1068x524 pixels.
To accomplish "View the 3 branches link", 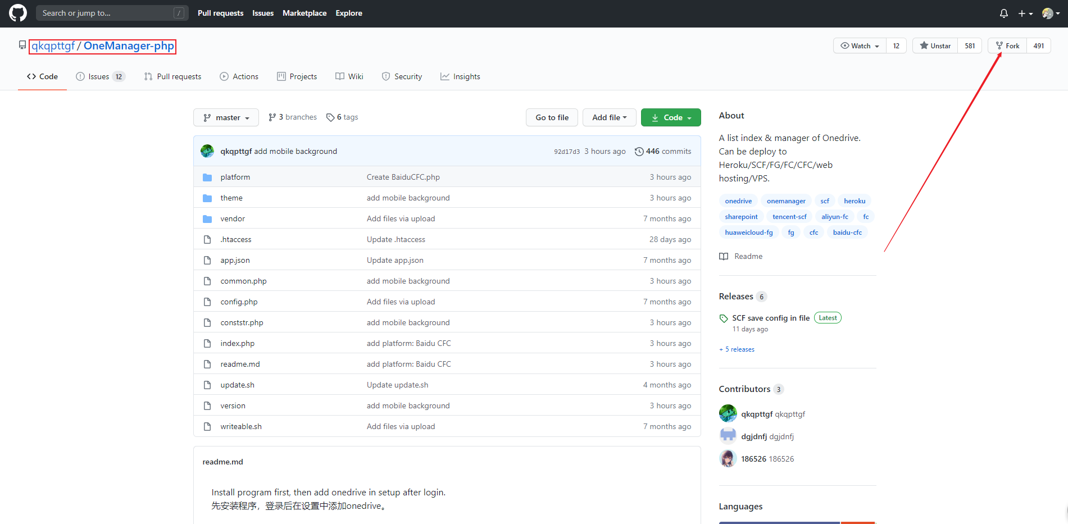I will tap(293, 117).
